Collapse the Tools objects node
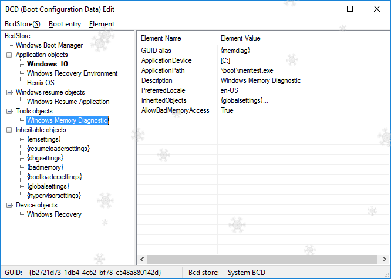The height and width of the screenshot is (279, 391). 9,111
